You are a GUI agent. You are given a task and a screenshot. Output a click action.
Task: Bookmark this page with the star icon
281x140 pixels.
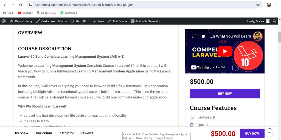pos(258,5)
